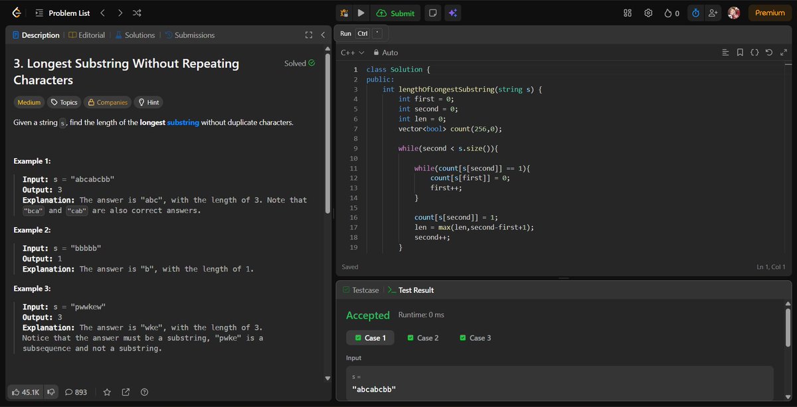Click code line 17 with max call
797x407 pixels.
[x=474, y=227]
